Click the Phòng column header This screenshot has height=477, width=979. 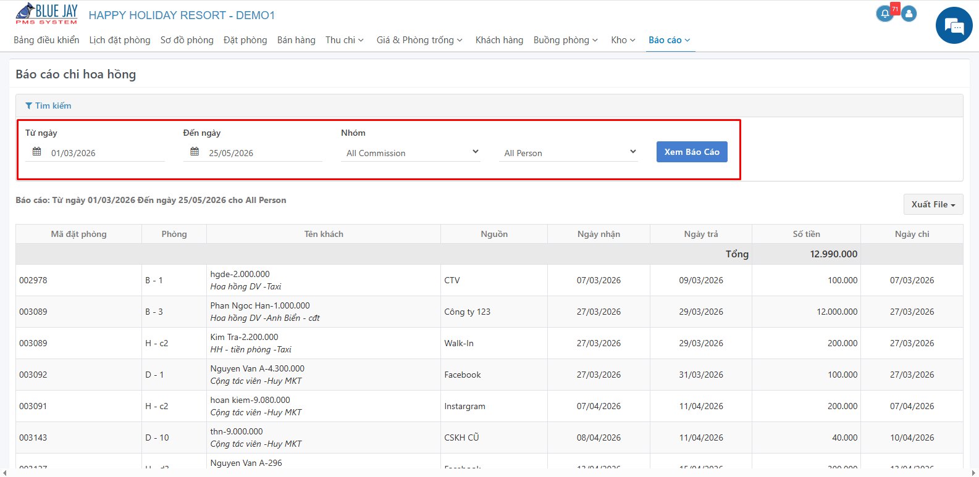[x=174, y=234]
